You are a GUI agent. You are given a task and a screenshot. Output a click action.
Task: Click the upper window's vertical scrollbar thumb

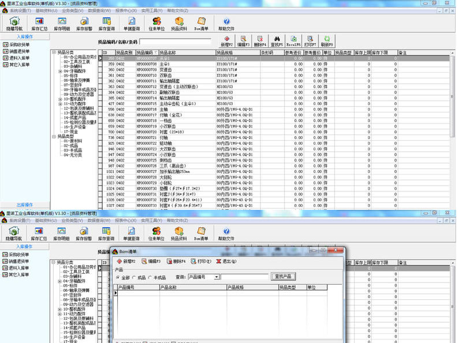click(x=452, y=96)
